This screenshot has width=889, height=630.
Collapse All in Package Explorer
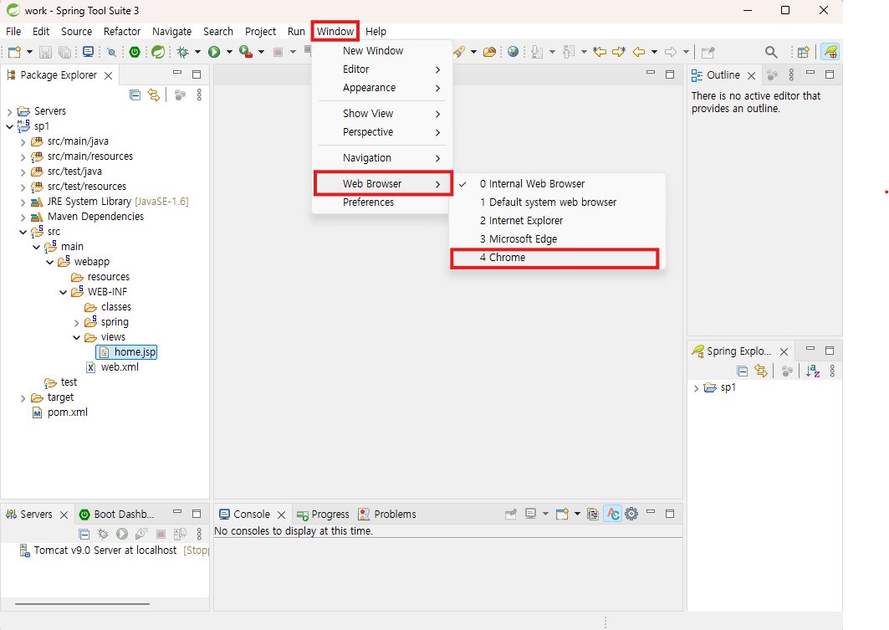tap(135, 95)
